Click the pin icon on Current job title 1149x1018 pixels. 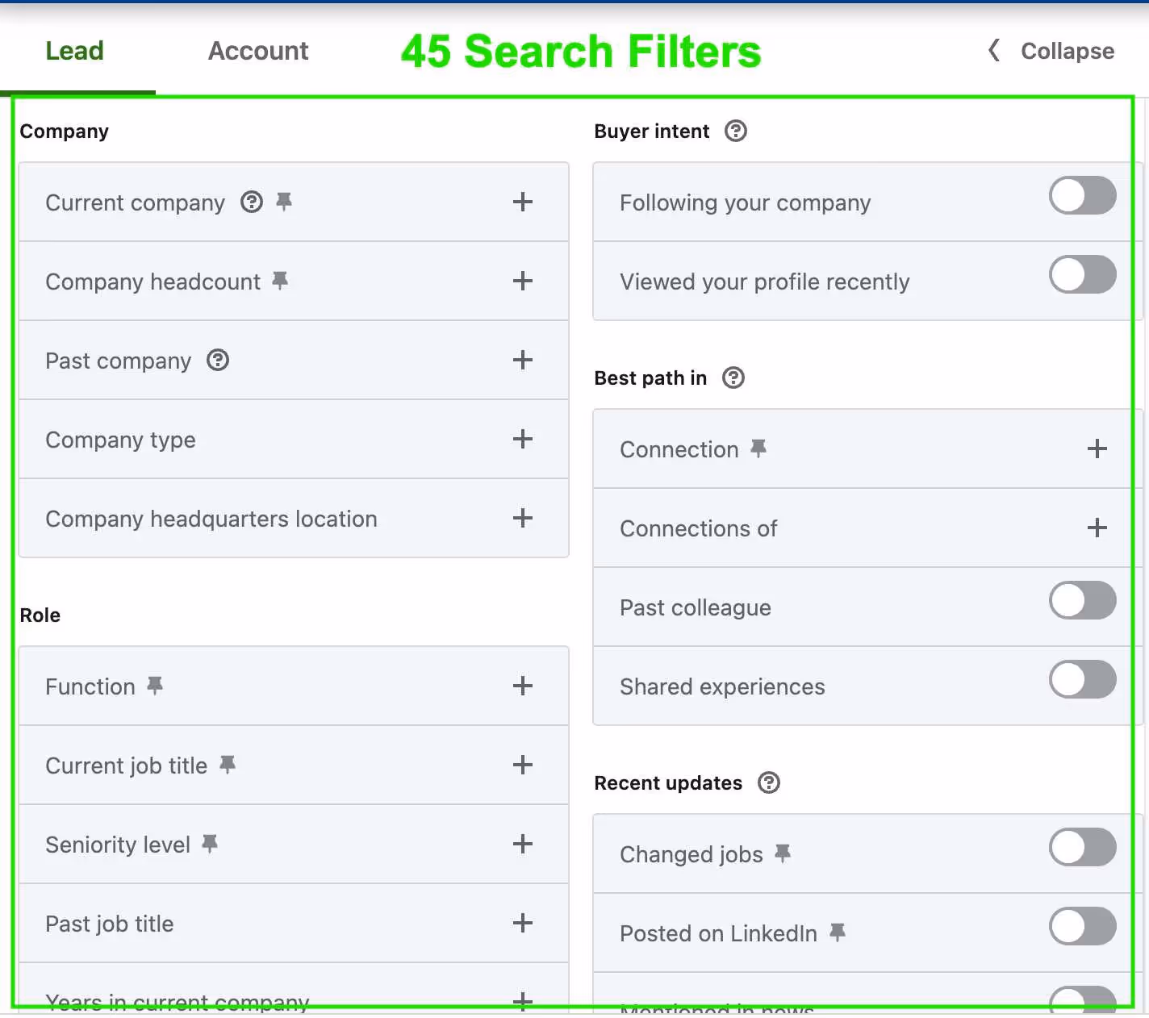point(227,764)
